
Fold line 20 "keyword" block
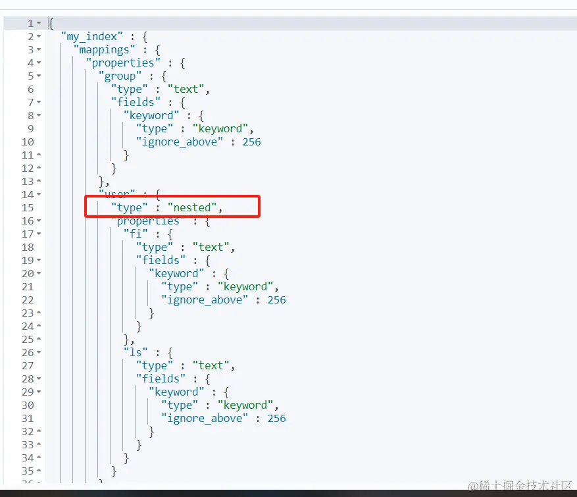coord(39,274)
